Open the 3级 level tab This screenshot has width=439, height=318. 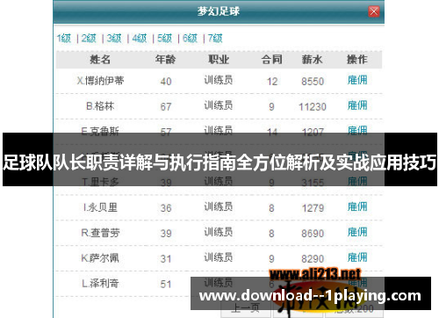pos(114,39)
